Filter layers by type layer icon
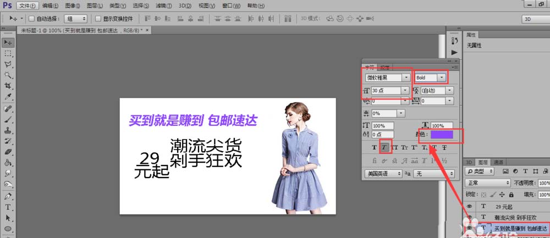 tap(525, 171)
